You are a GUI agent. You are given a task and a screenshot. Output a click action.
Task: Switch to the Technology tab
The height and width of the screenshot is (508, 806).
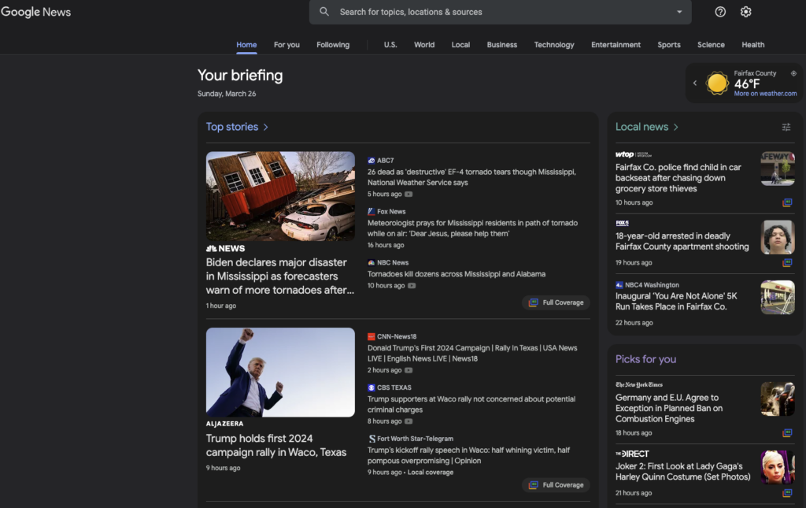click(554, 45)
